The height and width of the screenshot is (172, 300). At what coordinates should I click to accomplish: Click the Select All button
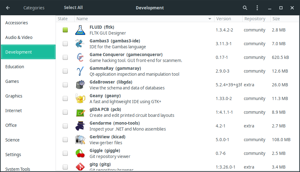[73, 8]
